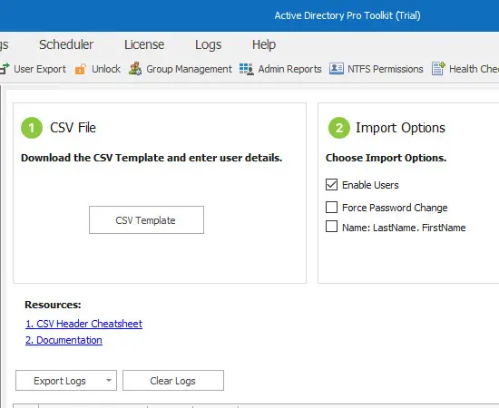This screenshot has width=499, height=408.
Task: Uncheck the Enable Users checkbox
Action: tap(331, 184)
